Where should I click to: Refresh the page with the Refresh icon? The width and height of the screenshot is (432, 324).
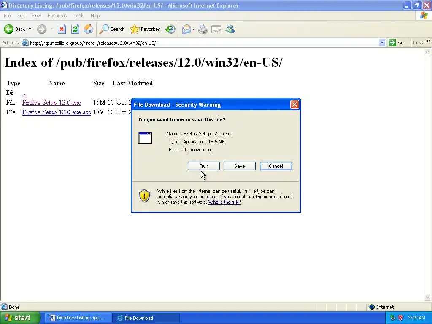(75, 29)
